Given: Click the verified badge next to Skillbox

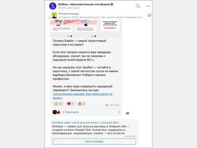Looking at the screenshot, I should click(112, 4).
